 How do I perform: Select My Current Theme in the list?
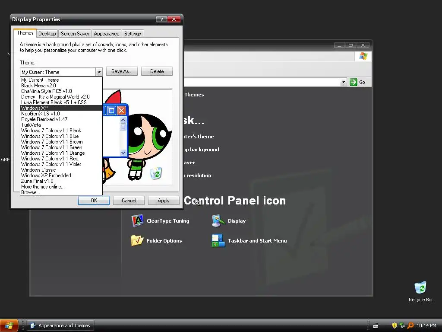61,80
